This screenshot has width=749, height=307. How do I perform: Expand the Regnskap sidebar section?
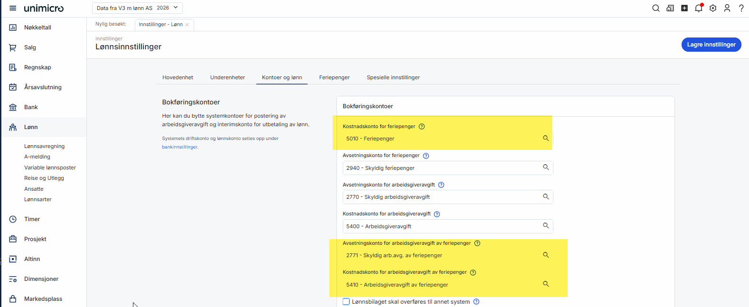click(37, 67)
